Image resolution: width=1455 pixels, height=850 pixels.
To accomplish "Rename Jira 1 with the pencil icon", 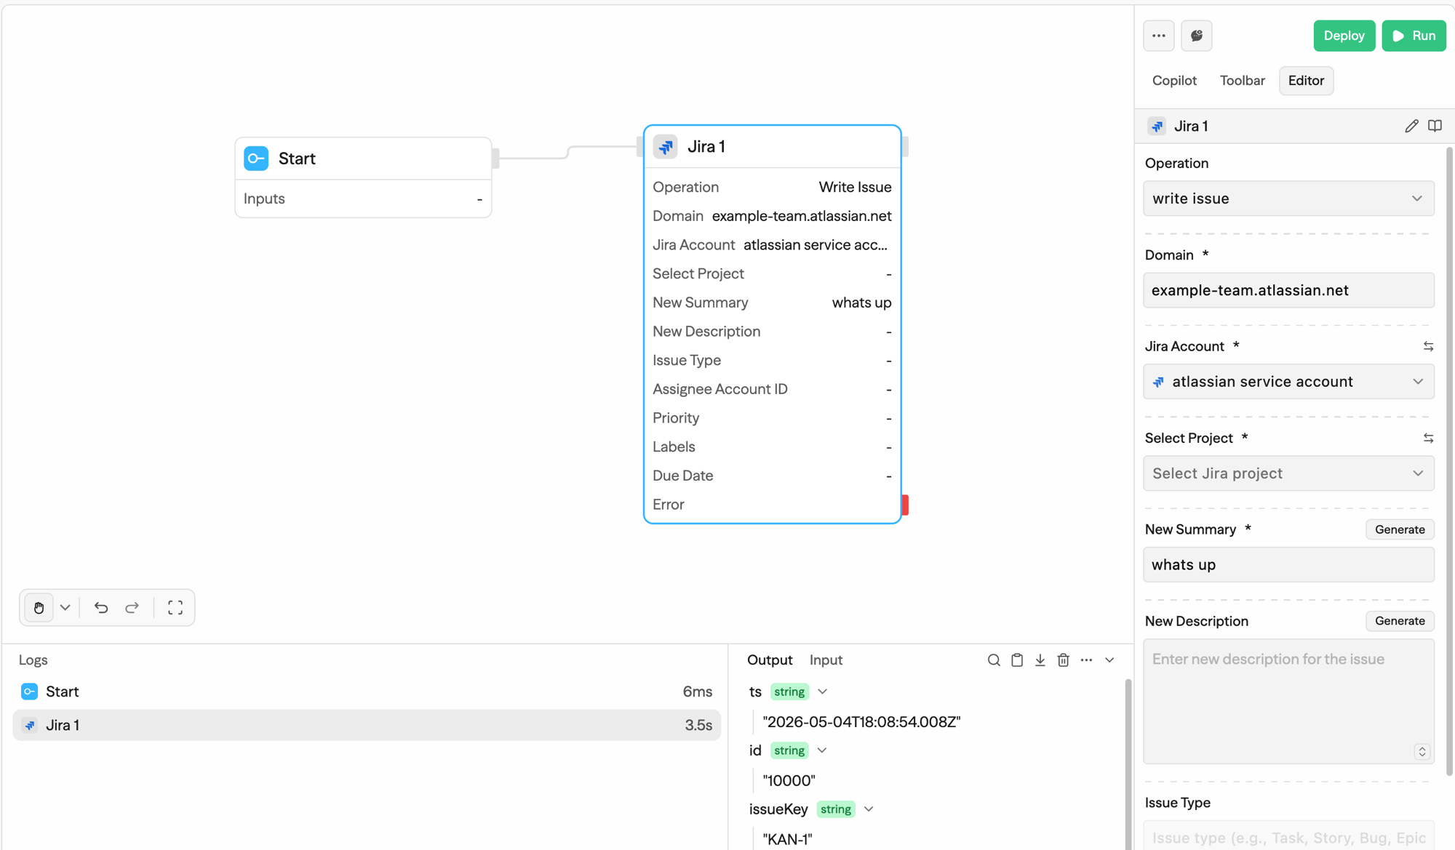I will click(1411, 126).
